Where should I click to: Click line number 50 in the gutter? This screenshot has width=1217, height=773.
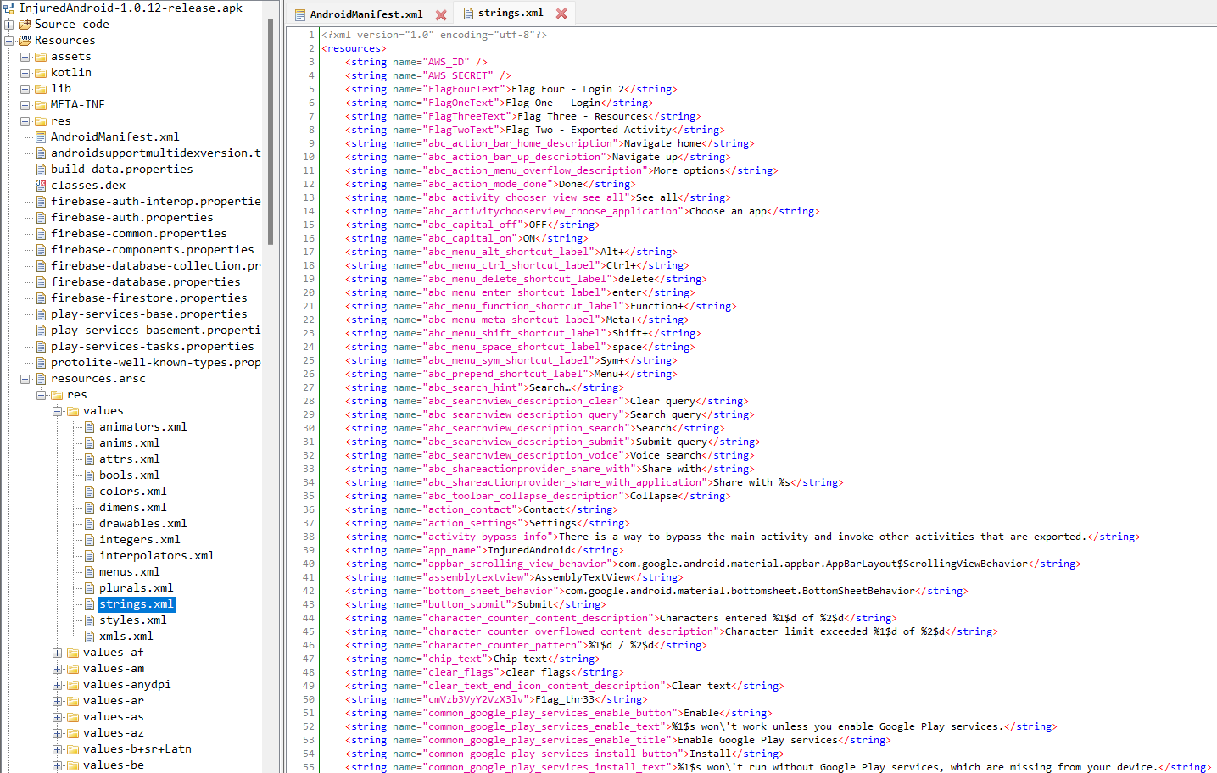[310, 699]
